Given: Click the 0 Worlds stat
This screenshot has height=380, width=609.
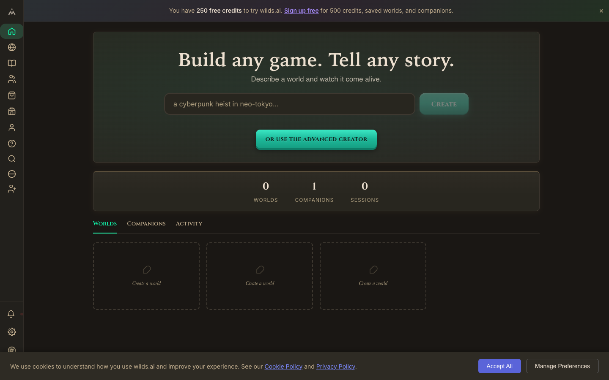Looking at the screenshot, I should pos(266,192).
